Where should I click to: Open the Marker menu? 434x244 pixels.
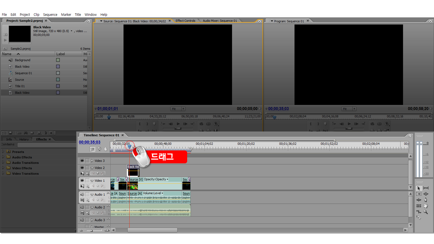point(66,15)
